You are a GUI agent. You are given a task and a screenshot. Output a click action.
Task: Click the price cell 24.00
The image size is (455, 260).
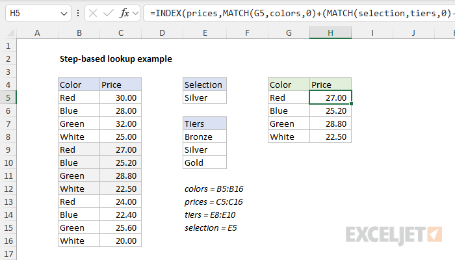[x=121, y=201]
